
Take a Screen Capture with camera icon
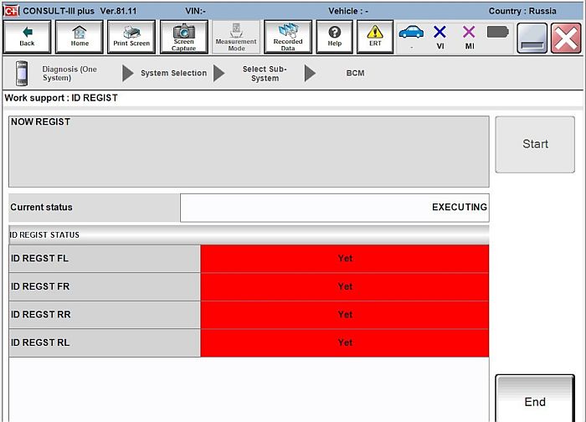click(x=184, y=37)
